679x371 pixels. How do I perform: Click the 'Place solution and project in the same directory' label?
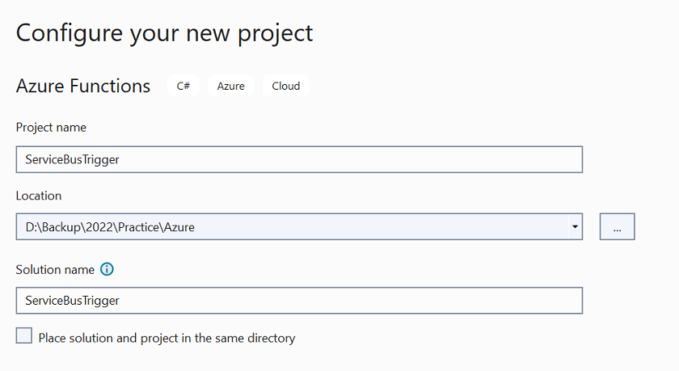coord(167,338)
